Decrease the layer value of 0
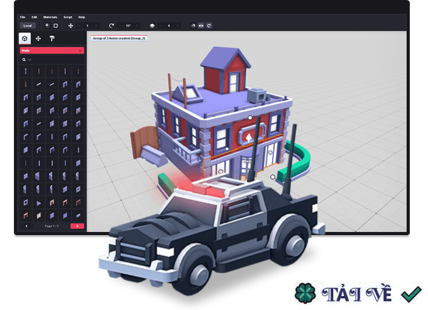The image size is (428, 310). tap(160, 26)
